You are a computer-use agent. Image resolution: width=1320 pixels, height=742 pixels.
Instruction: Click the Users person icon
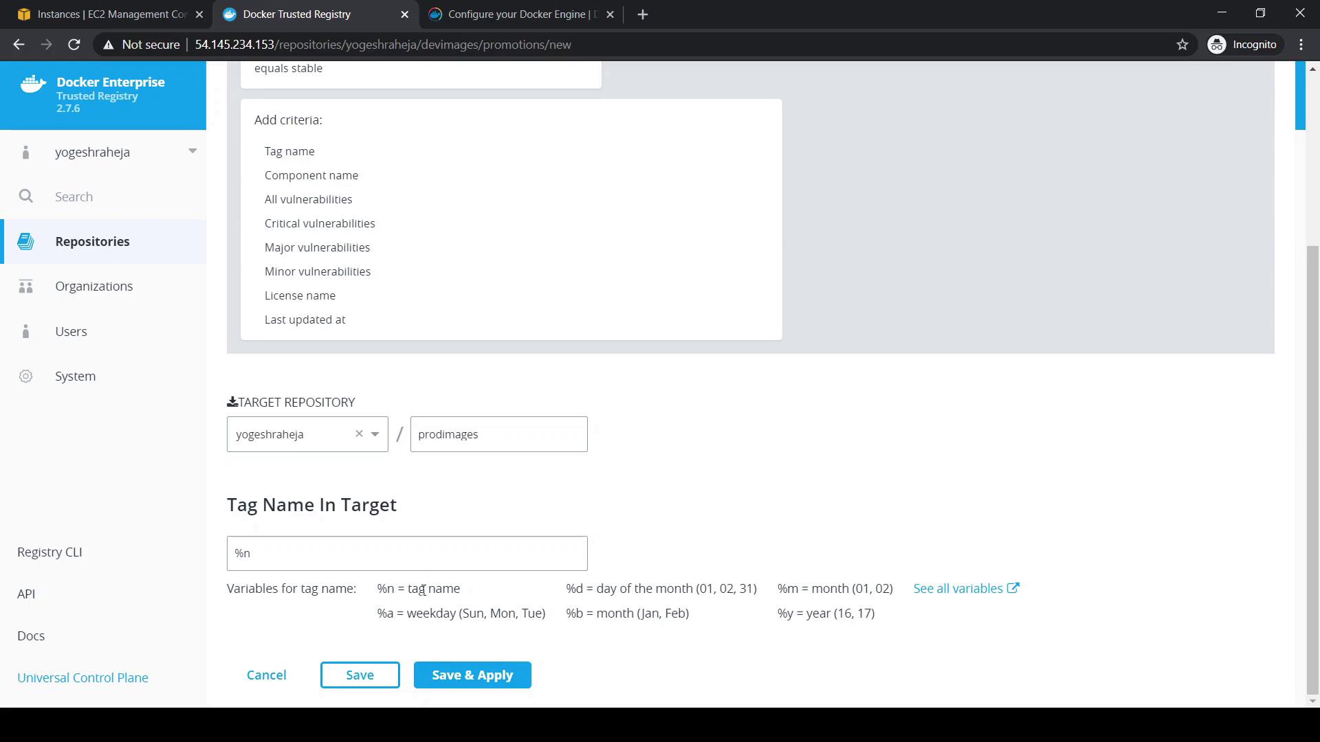25,331
